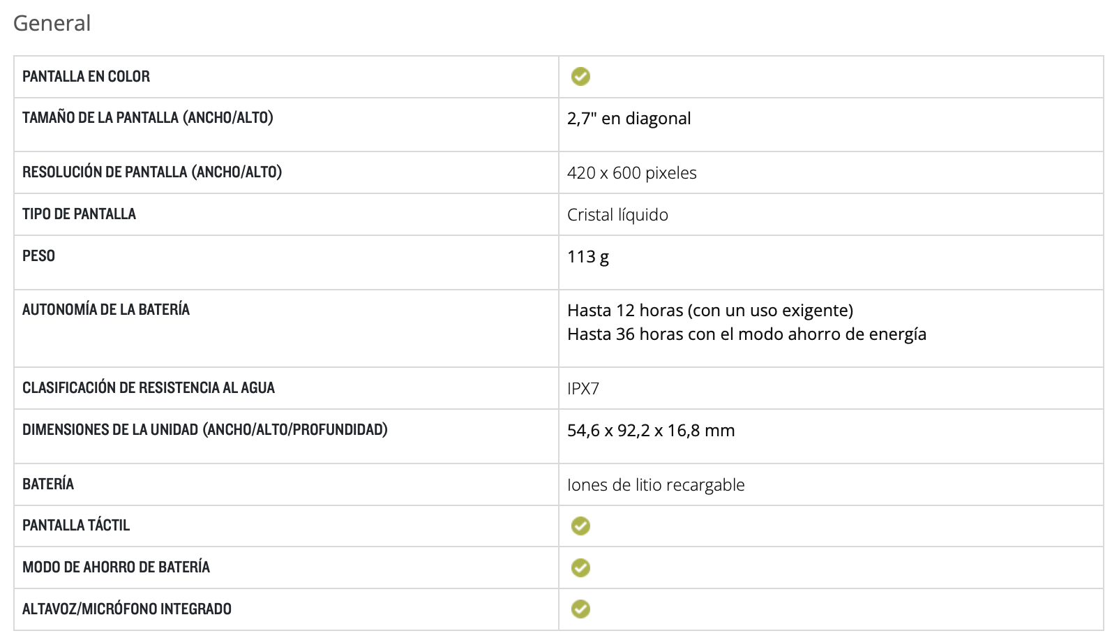Click the Hasta 36 horas ahorro text
Screen dimensions: 1119x638
pyautogui.click(x=746, y=334)
